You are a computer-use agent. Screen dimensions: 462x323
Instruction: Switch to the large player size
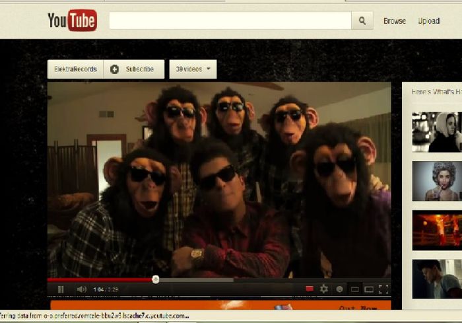pyautogui.click(x=369, y=289)
